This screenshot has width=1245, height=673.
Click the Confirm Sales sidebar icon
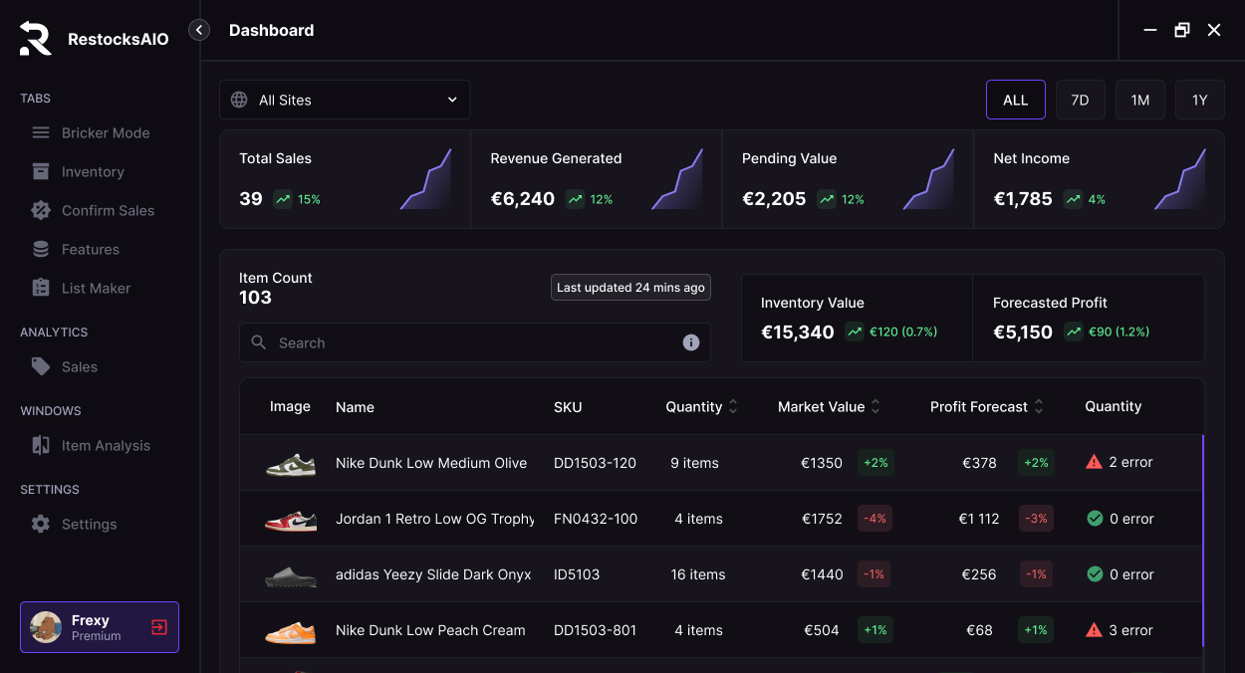click(x=40, y=210)
